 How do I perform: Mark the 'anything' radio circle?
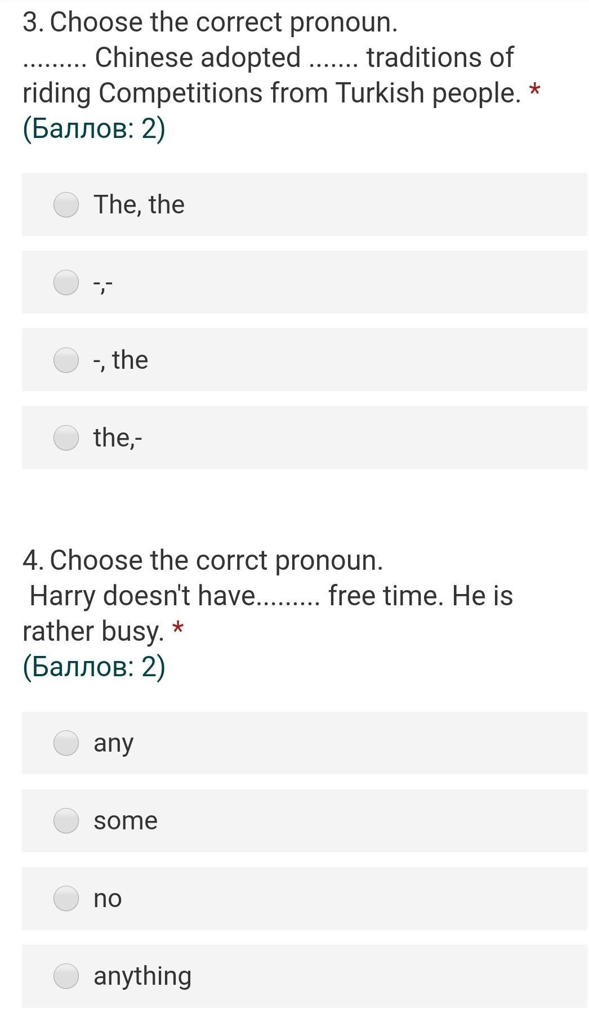(66, 976)
